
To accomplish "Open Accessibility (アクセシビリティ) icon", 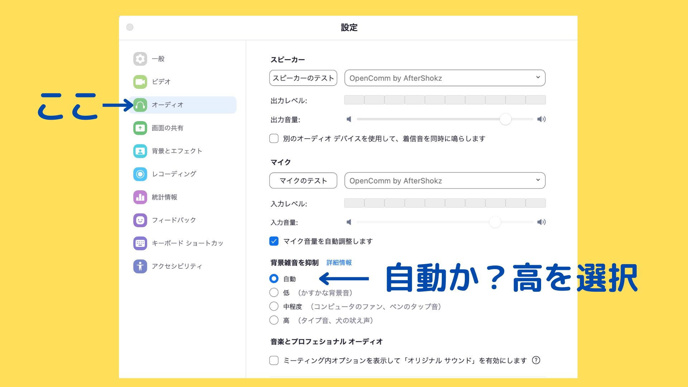I will [140, 266].
